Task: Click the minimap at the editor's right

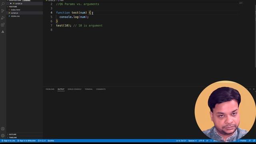Action: click(x=241, y=3)
